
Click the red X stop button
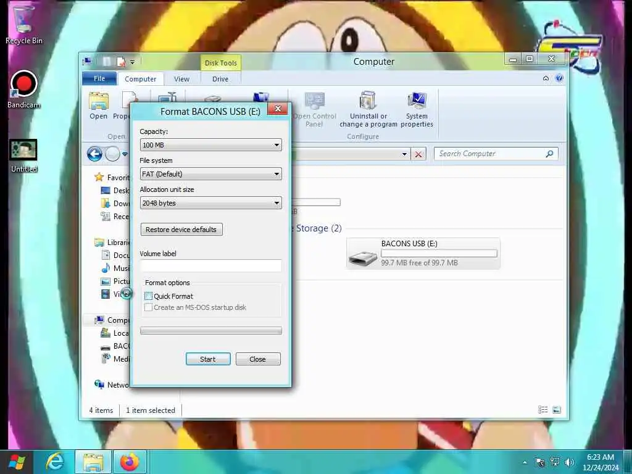[x=418, y=154]
